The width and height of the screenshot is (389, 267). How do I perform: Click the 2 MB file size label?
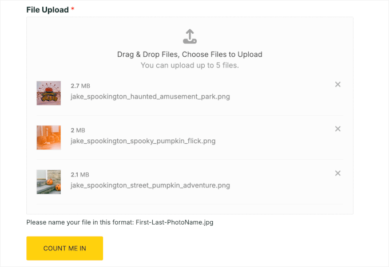77,130
